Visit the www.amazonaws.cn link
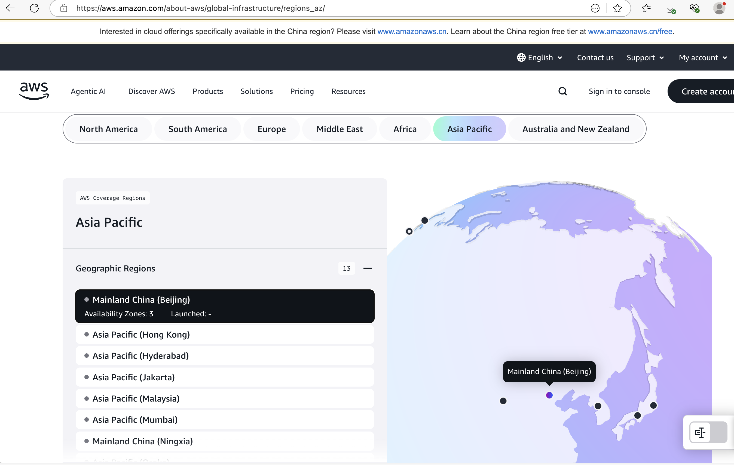This screenshot has width=734, height=465. click(412, 31)
